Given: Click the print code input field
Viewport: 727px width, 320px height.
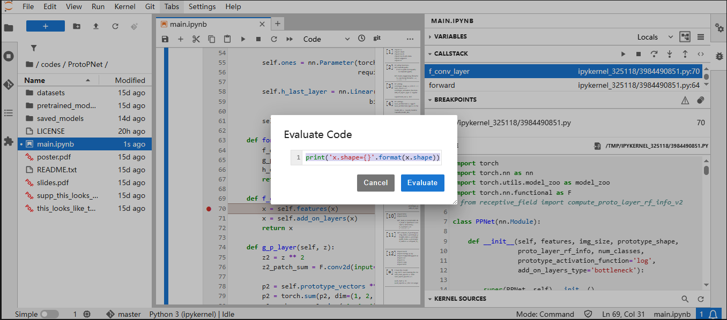Looking at the screenshot, I should coord(373,157).
